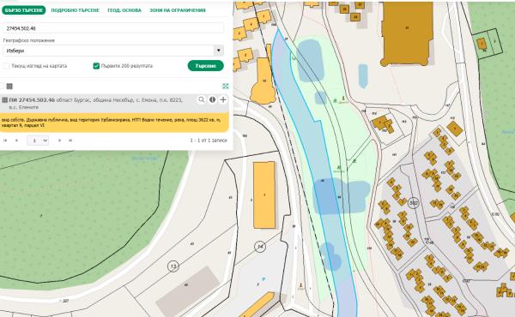Open the page number selector dropdown
Screen dimensions: 515x317
click(x=38, y=141)
